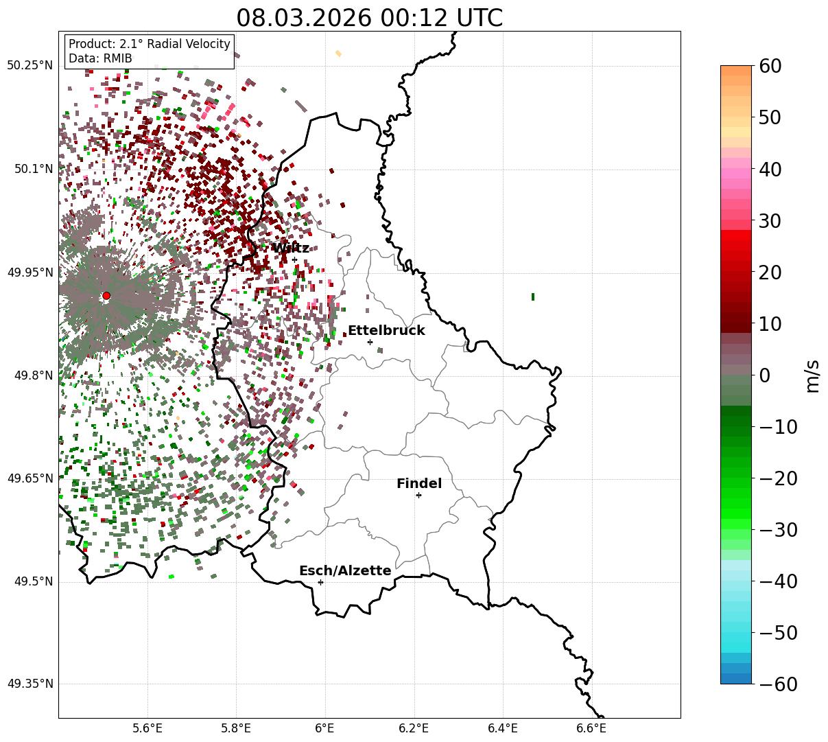This screenshot has height=742, width=828.
Task: Click the 50.1°N latitude label
Action: [33, 169]
